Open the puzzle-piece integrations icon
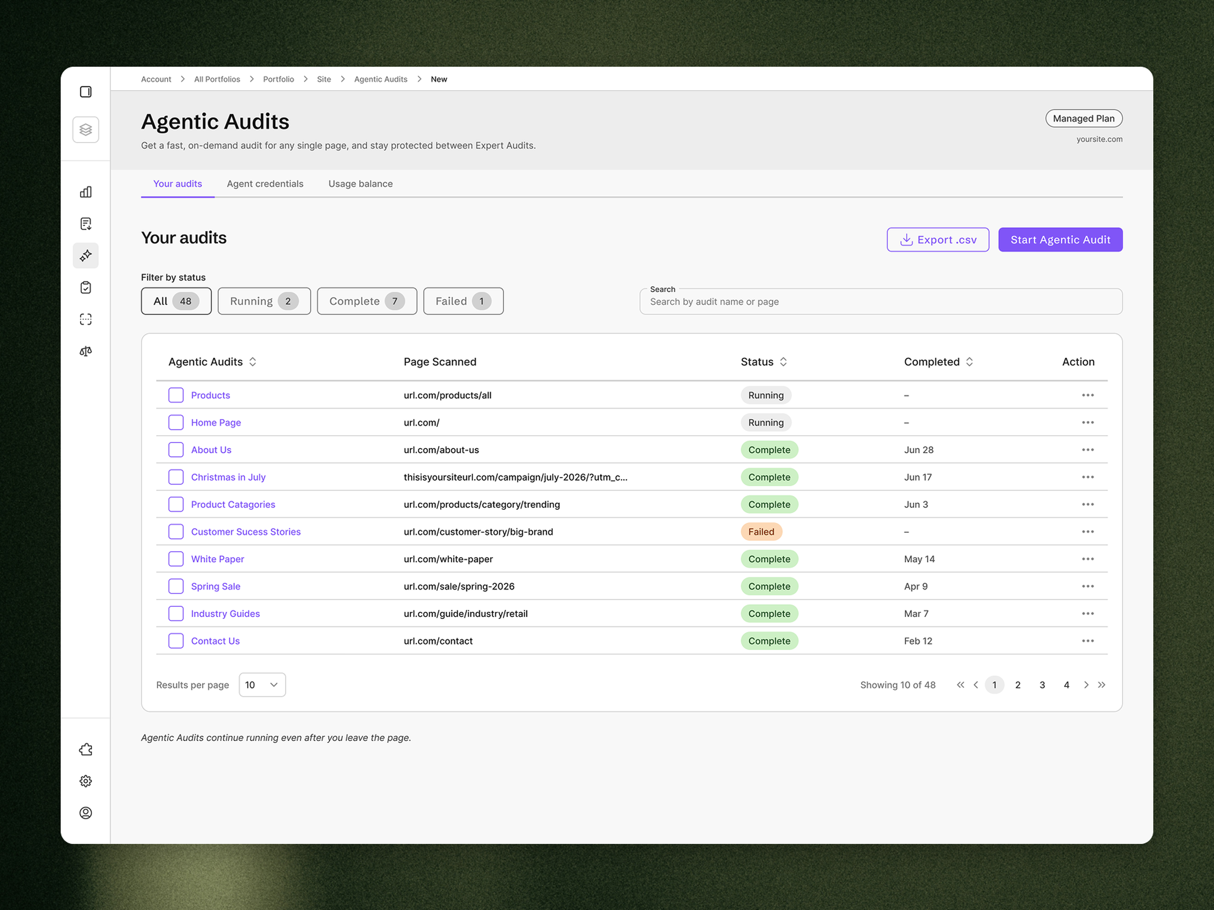 [x=86, y=750]
